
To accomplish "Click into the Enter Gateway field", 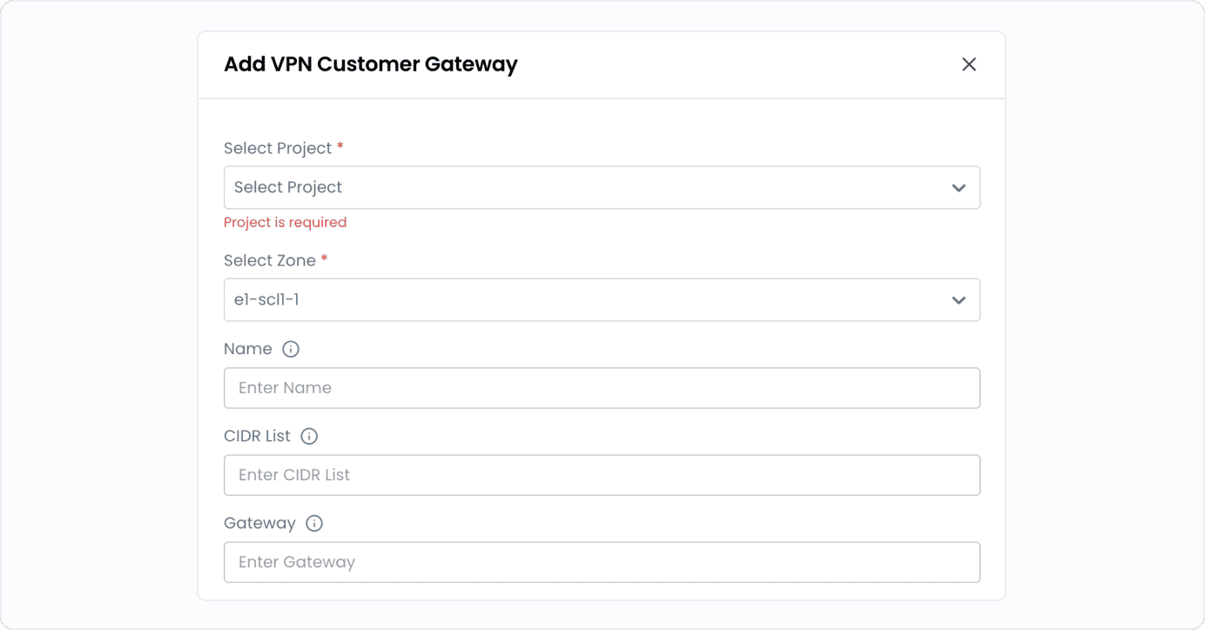I will [x=602, y=562].
